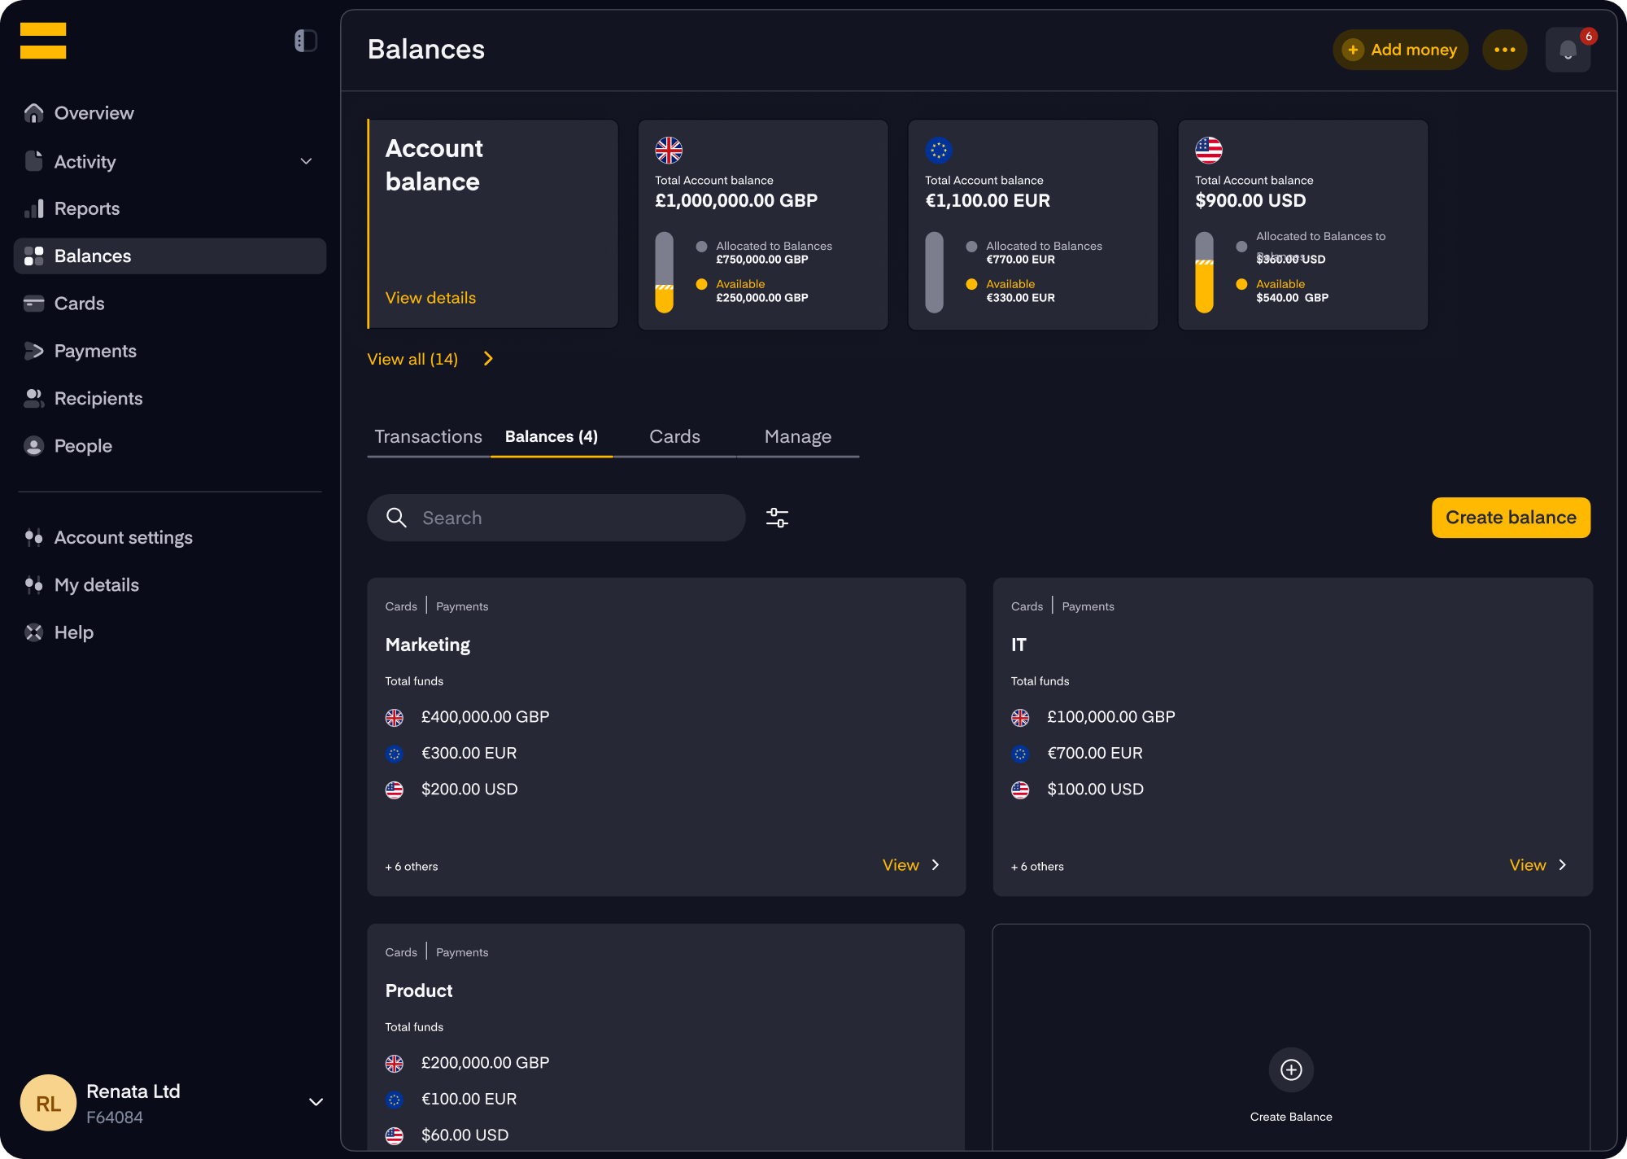Click the Recipients icon in the sidebar
Viewport: 1627px width, 1159px height.
click(x=33, y=398)
